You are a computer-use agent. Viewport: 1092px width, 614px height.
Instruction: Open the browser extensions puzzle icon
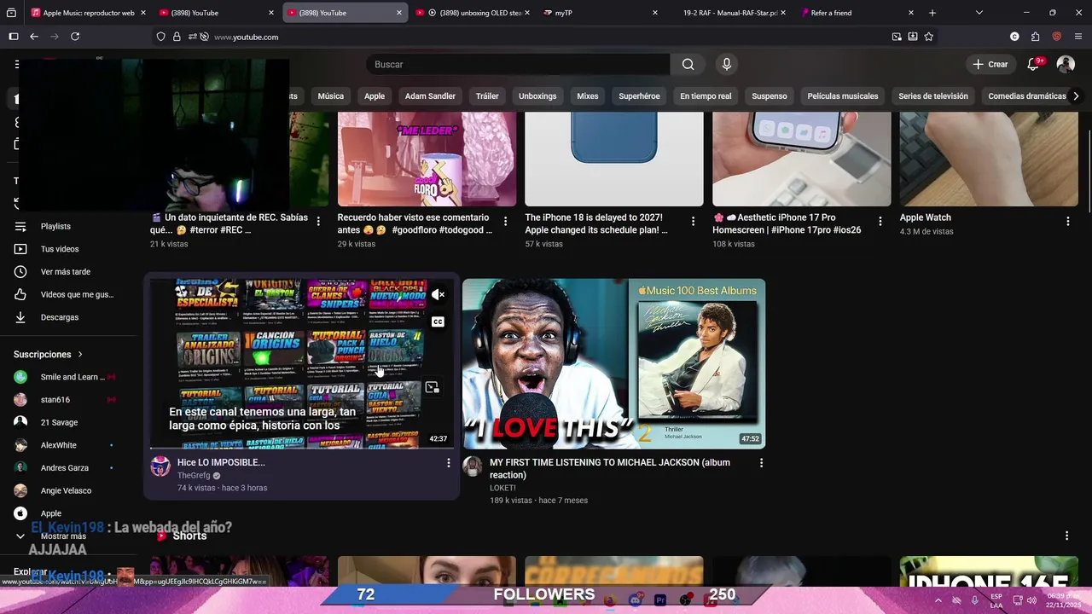pos(1035,37)
